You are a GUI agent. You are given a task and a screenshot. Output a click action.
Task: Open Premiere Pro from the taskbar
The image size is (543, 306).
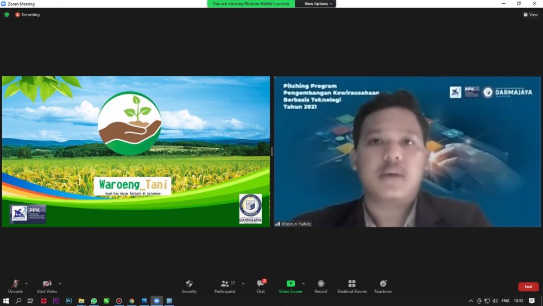pyautogui.click(x=56, y=301)
